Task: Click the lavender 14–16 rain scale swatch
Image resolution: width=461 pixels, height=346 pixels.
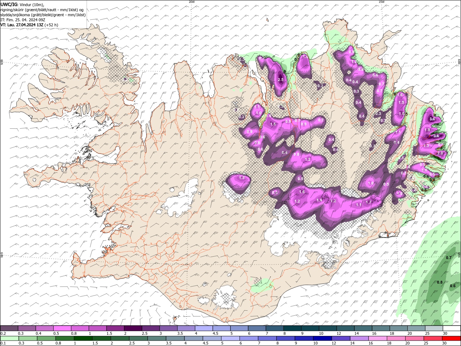Action: tap(359, 338)
